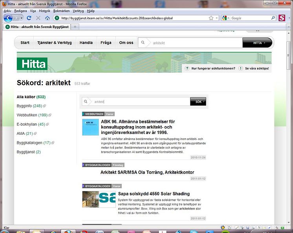
Task: Click the site identity icon in the address bar
Action: [x=57, y=18]
